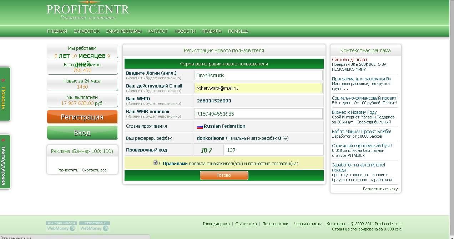Viewport: 454px width, 239px height.
Task: Focus the E-mail field roker.wars@mail.ru
Action: click(x=258, y=88)
